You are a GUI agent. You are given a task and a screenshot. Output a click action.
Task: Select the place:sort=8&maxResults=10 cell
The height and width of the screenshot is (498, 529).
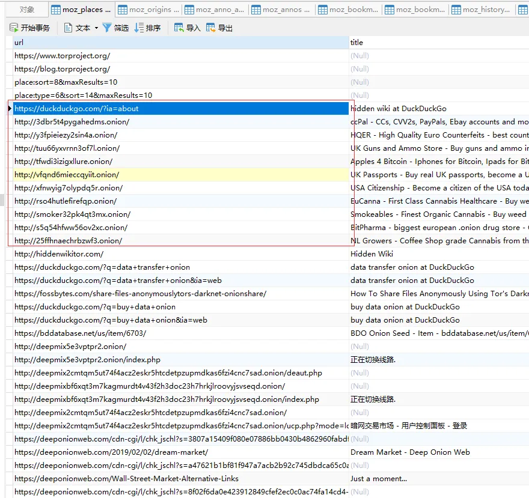pyautogui.click(x=181, y=82)
